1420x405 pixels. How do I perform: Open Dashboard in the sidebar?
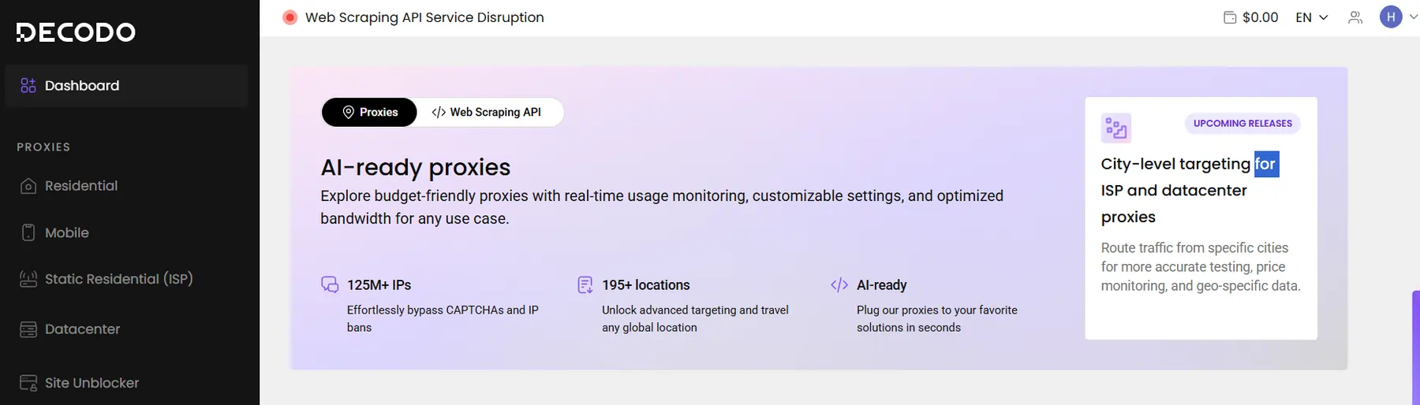coord(82,85)
